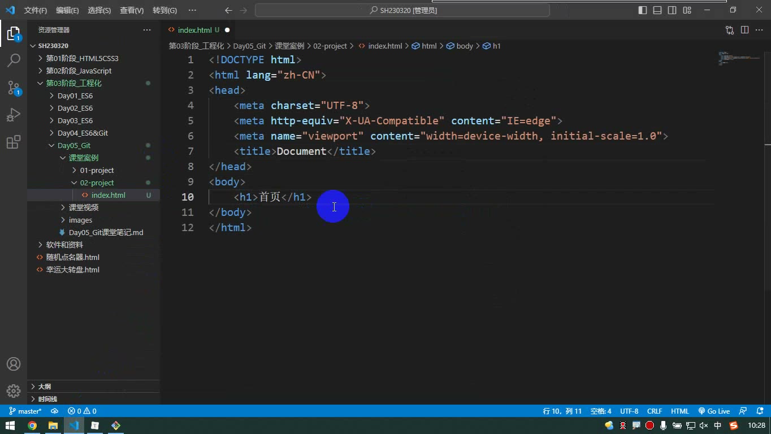Open the Search view in activity bar
Image resolution: width=771 pixels, height=434 pixels.
click(14, 60)
